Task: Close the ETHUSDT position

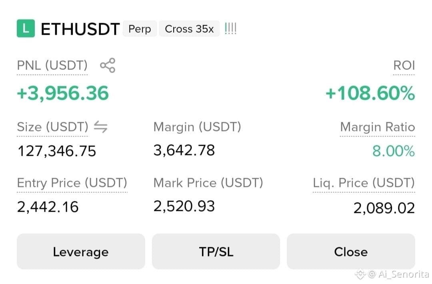Action: pos(351,252)
